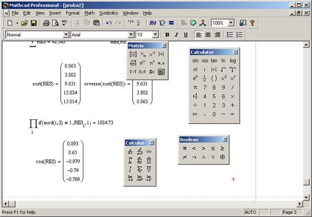Click the not-equal operator in Boolean palette

point(185,157)
